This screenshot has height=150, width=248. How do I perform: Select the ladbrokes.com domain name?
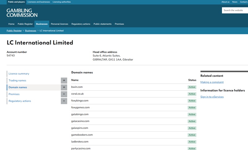[80, 142]
